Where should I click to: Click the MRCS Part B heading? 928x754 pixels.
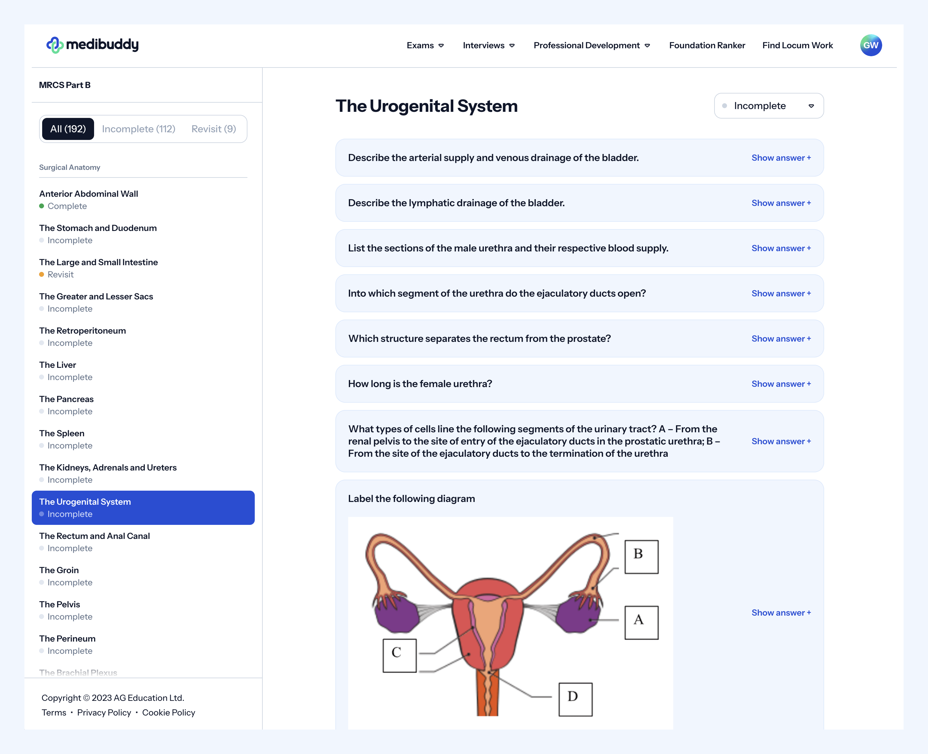pos(65,85)
